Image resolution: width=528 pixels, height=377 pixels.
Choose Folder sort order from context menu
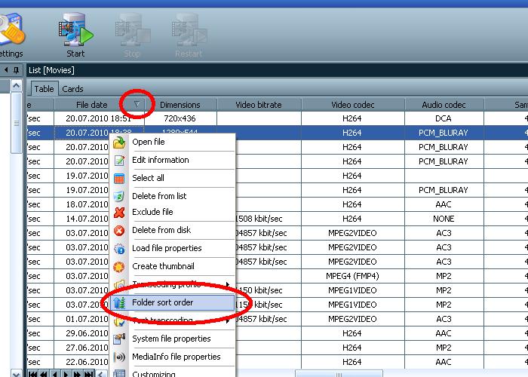162,302
